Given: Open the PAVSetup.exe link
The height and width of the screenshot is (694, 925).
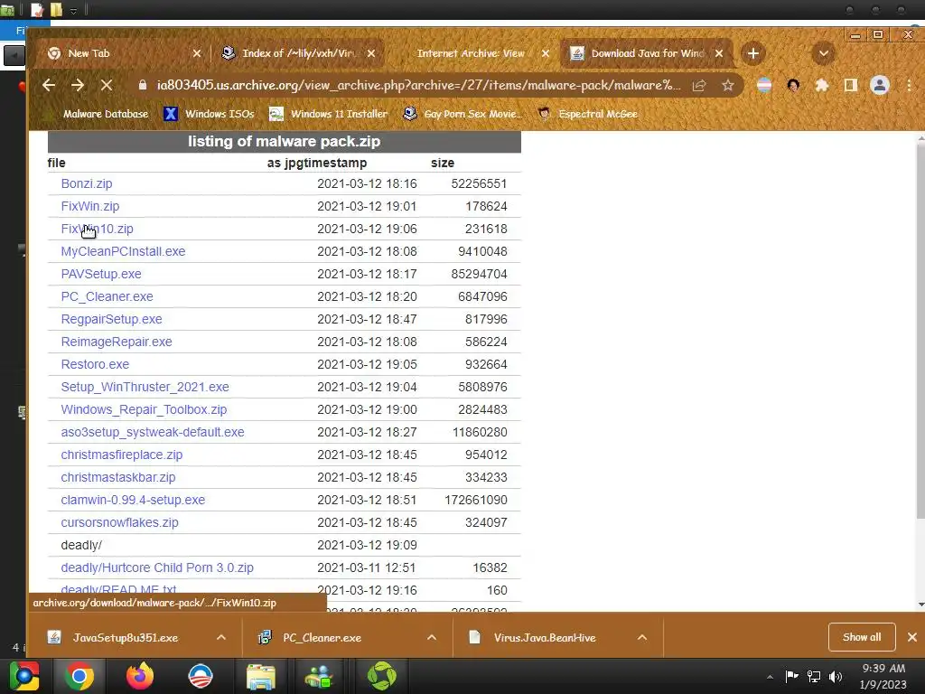Looking at the screenshot, I should tap(101, 274).
